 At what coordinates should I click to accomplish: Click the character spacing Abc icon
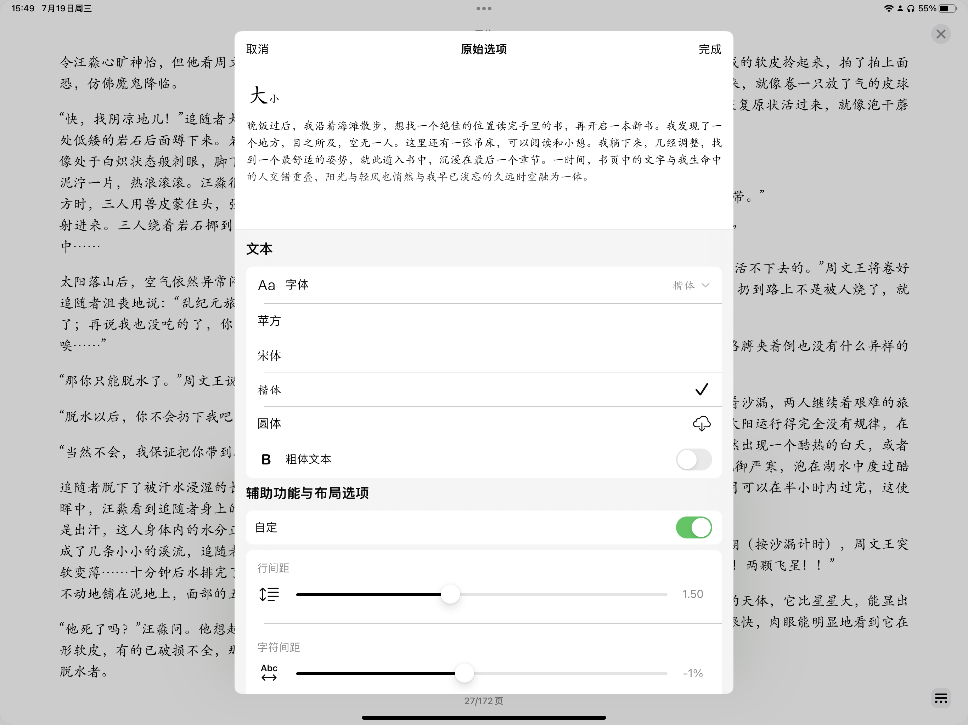tap(269, 673)
